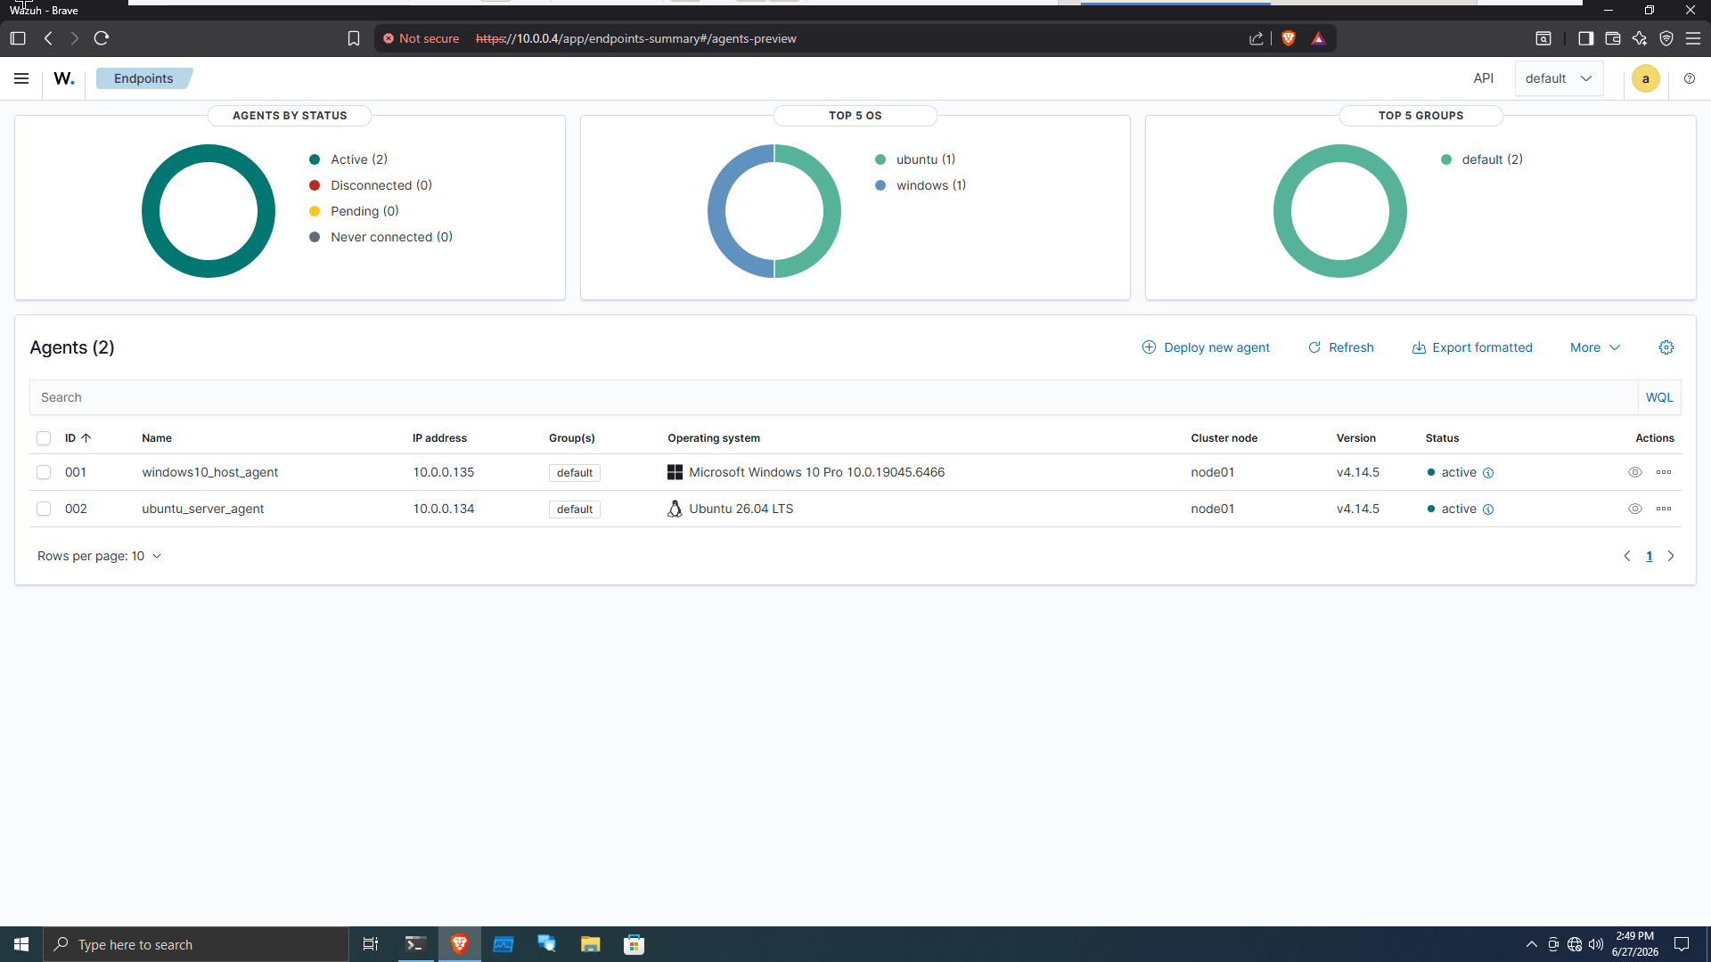The image size is (1711, 962).
Task: Open the Windows Start menu
Action: click(21, 944)
